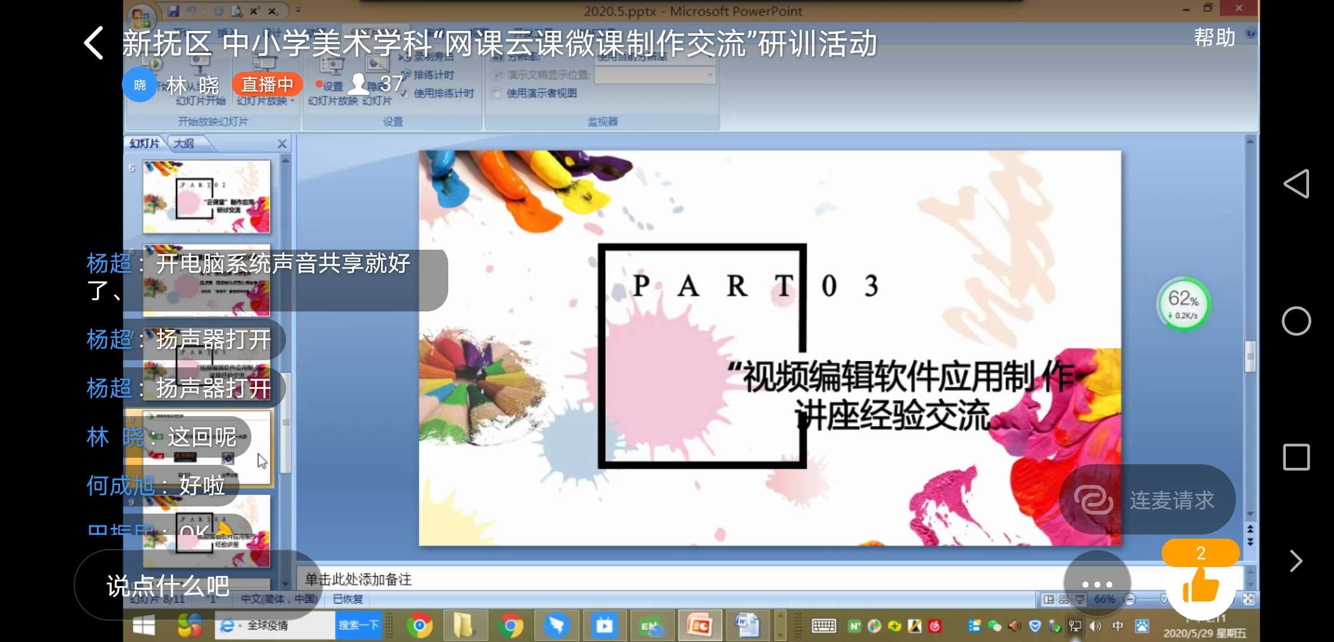Go back using the top-left arrow
The width and height of the screenshot is (1334, 642).
(x=94, y=43)
